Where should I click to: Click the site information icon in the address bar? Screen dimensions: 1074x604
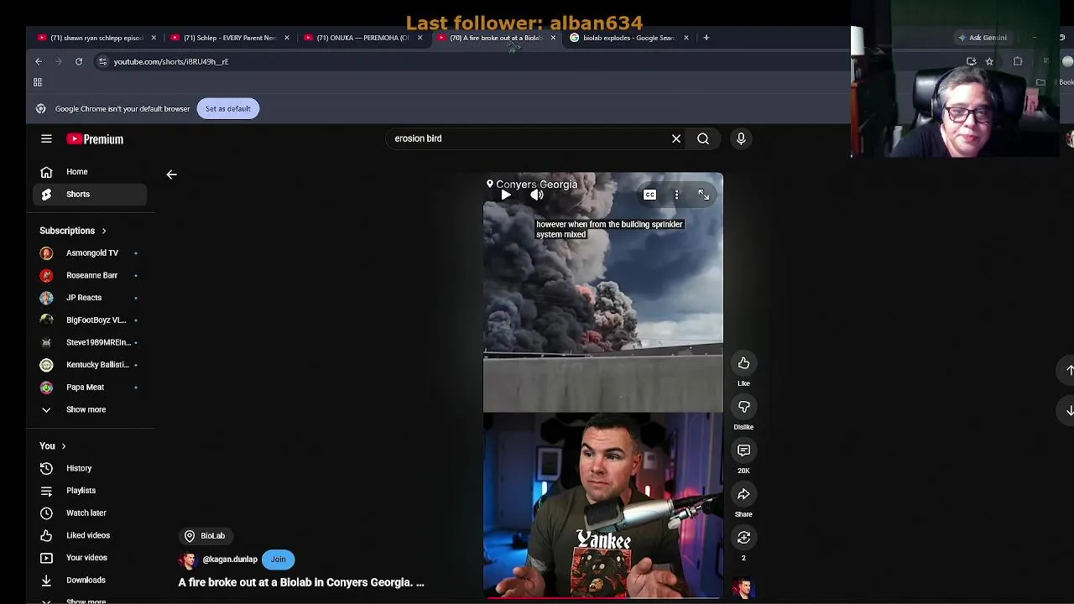(x=102, y=61)
